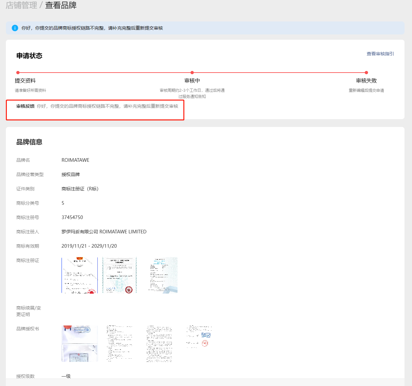Open first 商标注册证 certificate thumbnail
This screenshot has height=386, width=412.
point(79,275)
